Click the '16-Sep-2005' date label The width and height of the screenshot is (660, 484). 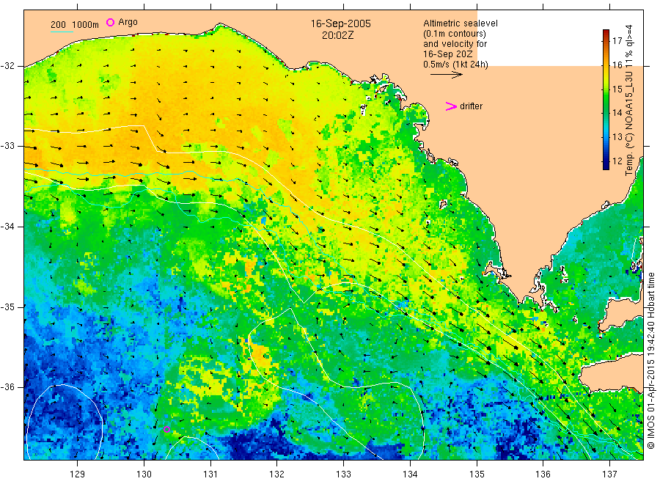(340, 23)
